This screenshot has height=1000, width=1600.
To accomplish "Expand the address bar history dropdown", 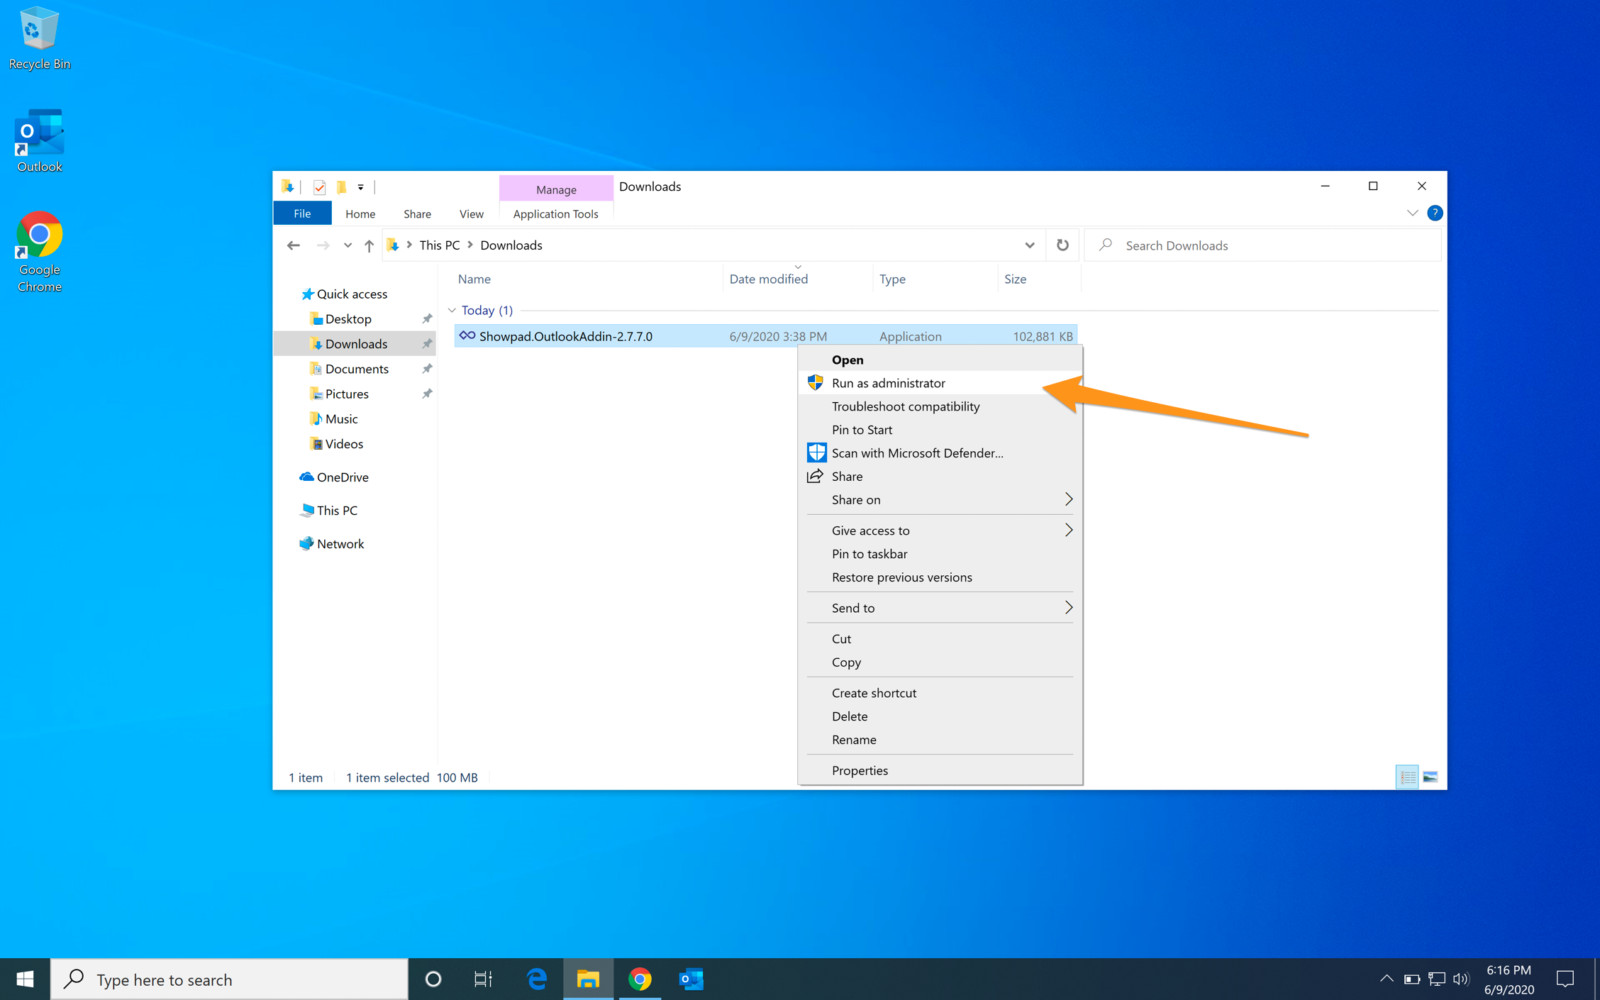I will pos(1029,245).
